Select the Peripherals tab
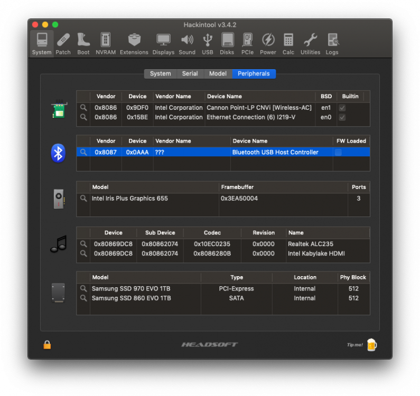The height and width of the screenshot is (396, 420). pos(254,73)
